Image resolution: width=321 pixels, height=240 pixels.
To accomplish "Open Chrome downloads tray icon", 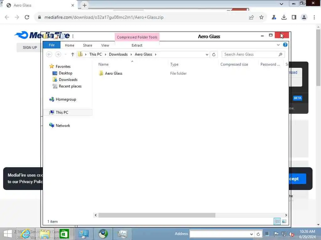I will coord(284,17).
